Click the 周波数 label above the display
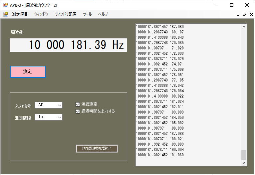Image resolution: width=255 pixels, height=175 pixels. pyautogui.click(x=17, y=32)
